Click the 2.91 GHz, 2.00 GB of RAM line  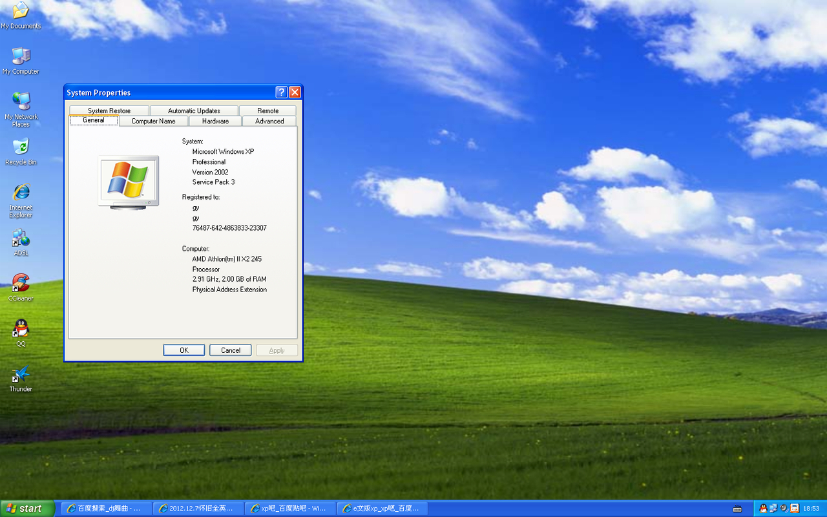[x=229, y=279]
